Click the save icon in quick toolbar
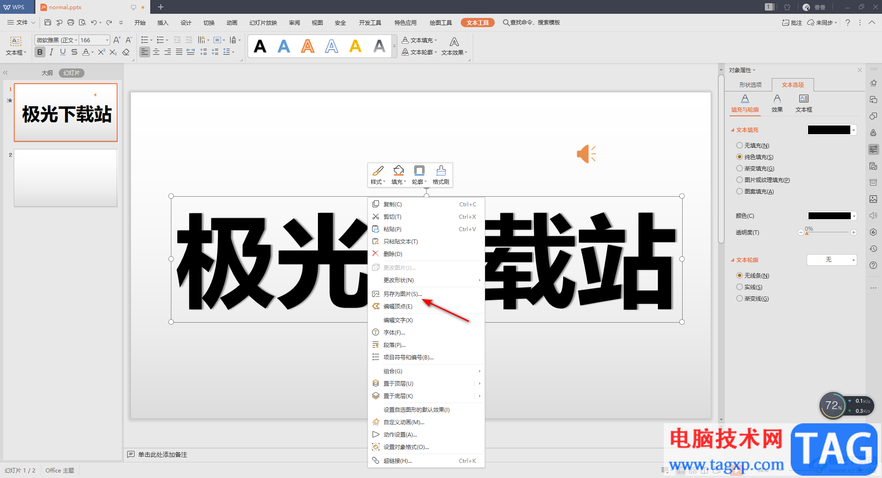This screenshot has width=882, height=478. (48, 22)
